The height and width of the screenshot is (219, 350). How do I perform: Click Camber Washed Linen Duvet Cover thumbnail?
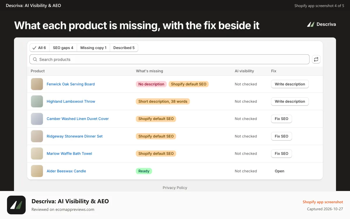point(37,119)
